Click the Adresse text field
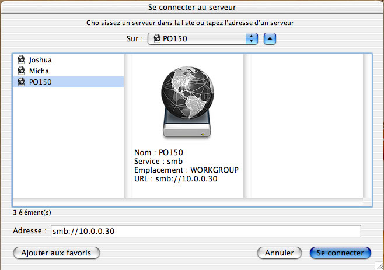The height and width of the screenshot is (270, 384). point(205,231)
